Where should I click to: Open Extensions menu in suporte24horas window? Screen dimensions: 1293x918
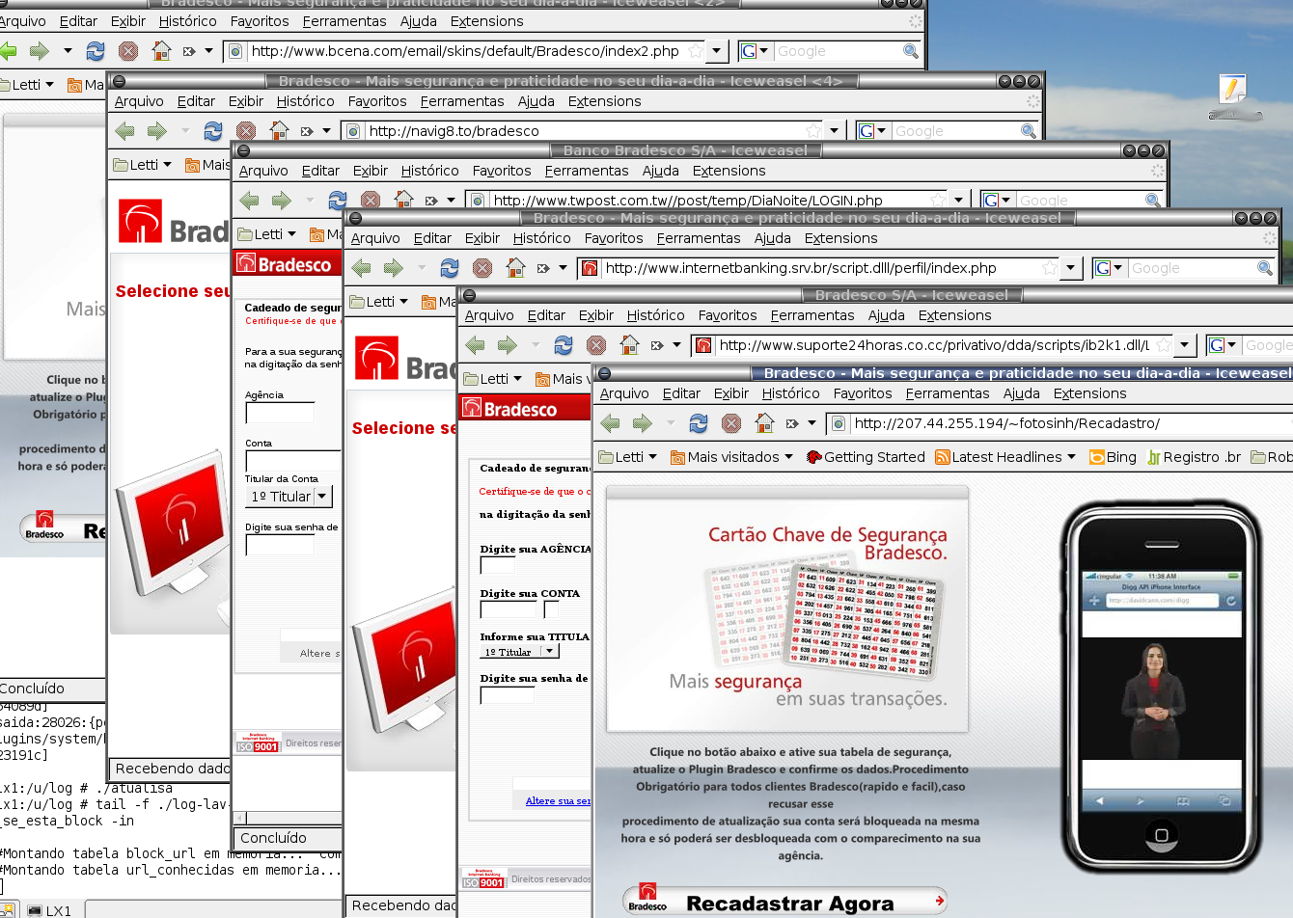[954, 315]
